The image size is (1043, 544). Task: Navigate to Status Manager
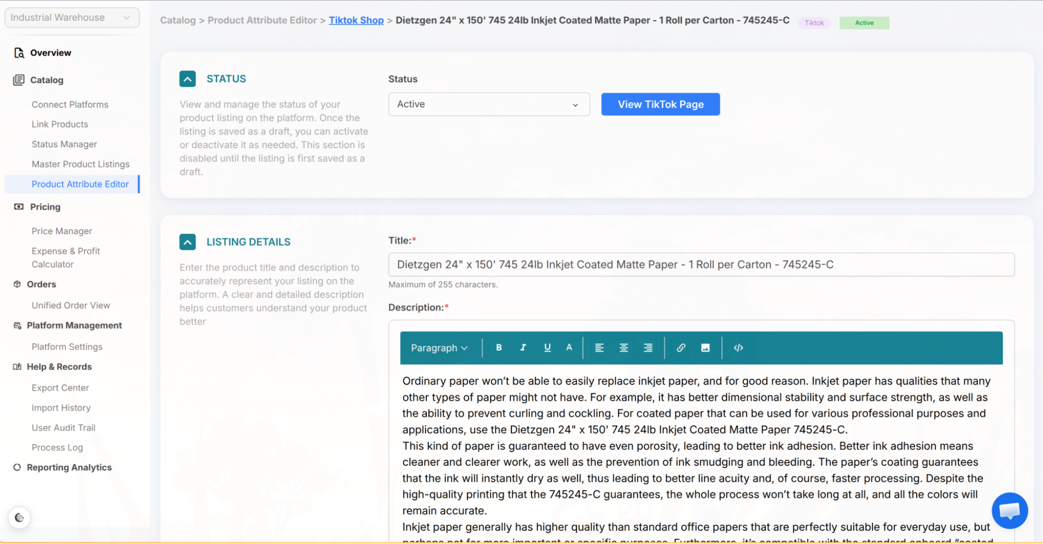point(64,144)
